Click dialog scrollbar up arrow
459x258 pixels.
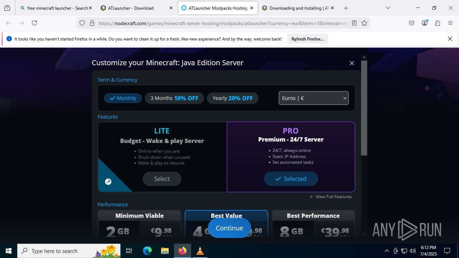pos(364,57)
